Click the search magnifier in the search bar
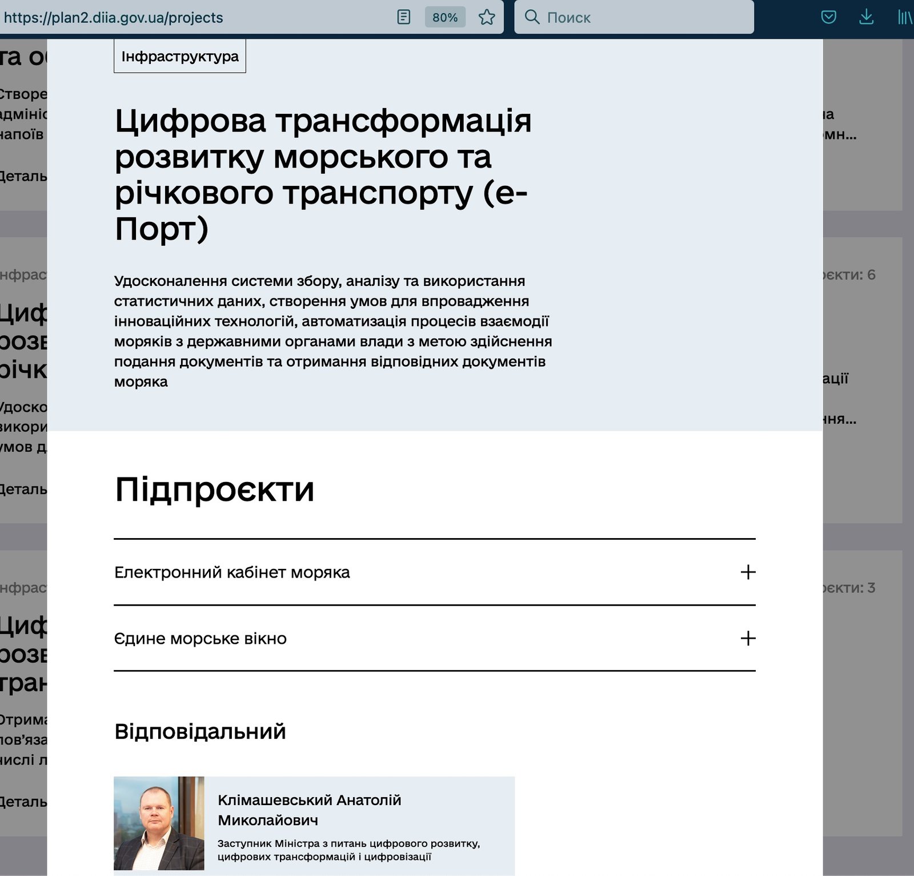The image size is (914, 876). (x=534, y=18)
